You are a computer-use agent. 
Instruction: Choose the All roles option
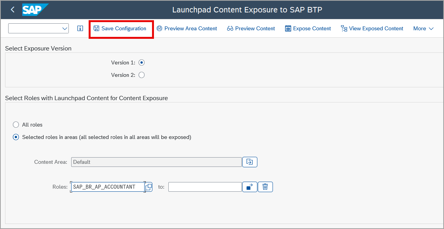pyautogui.click(x=16, y=125)
